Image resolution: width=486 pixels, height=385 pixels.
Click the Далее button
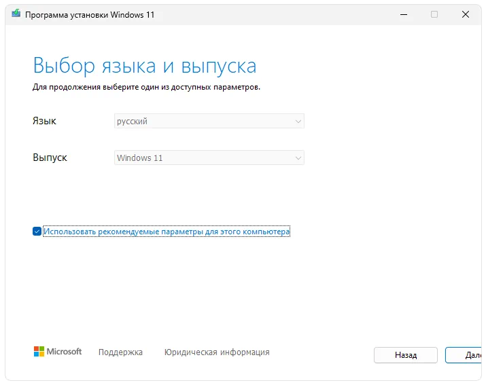(x=464, y=355)
